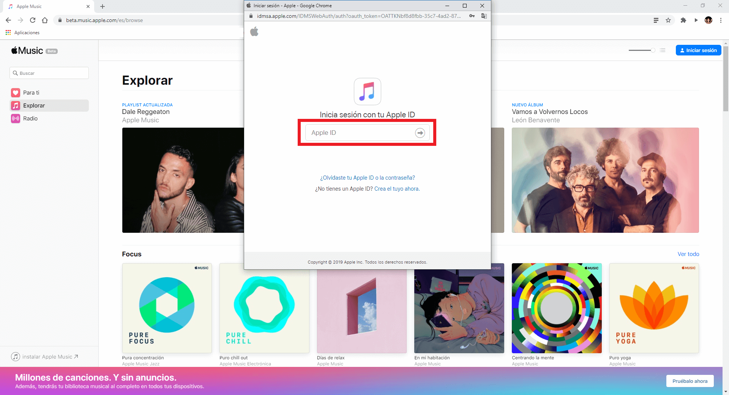Click Ver todo link in Focus section
Image resolution: width=729 pixels, height=395 pixels.
(688, 254)
